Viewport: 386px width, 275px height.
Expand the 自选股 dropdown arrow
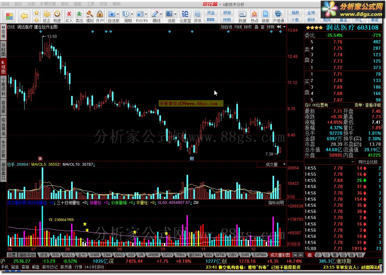[x=118, y=14]
